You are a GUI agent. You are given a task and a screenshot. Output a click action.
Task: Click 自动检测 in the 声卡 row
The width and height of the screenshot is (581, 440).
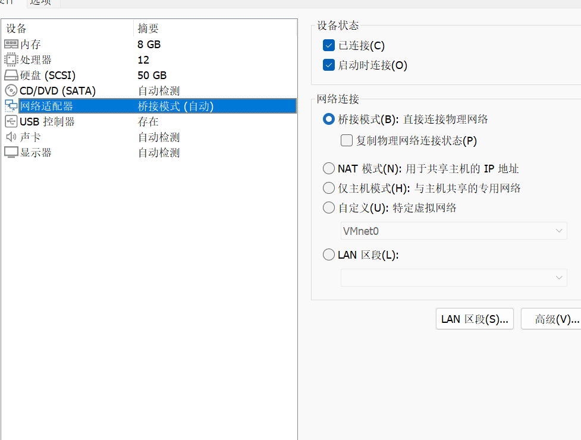pyautogui.click(x=159, y=137)
